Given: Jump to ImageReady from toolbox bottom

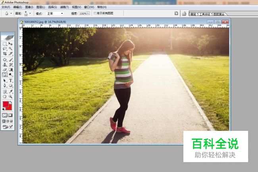Looking at the screenshot, I should [8, 127].
